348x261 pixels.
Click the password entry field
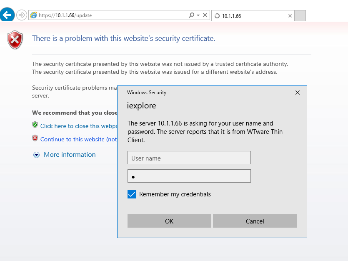(189, 176)
